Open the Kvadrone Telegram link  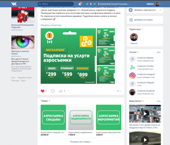(146, 82)
